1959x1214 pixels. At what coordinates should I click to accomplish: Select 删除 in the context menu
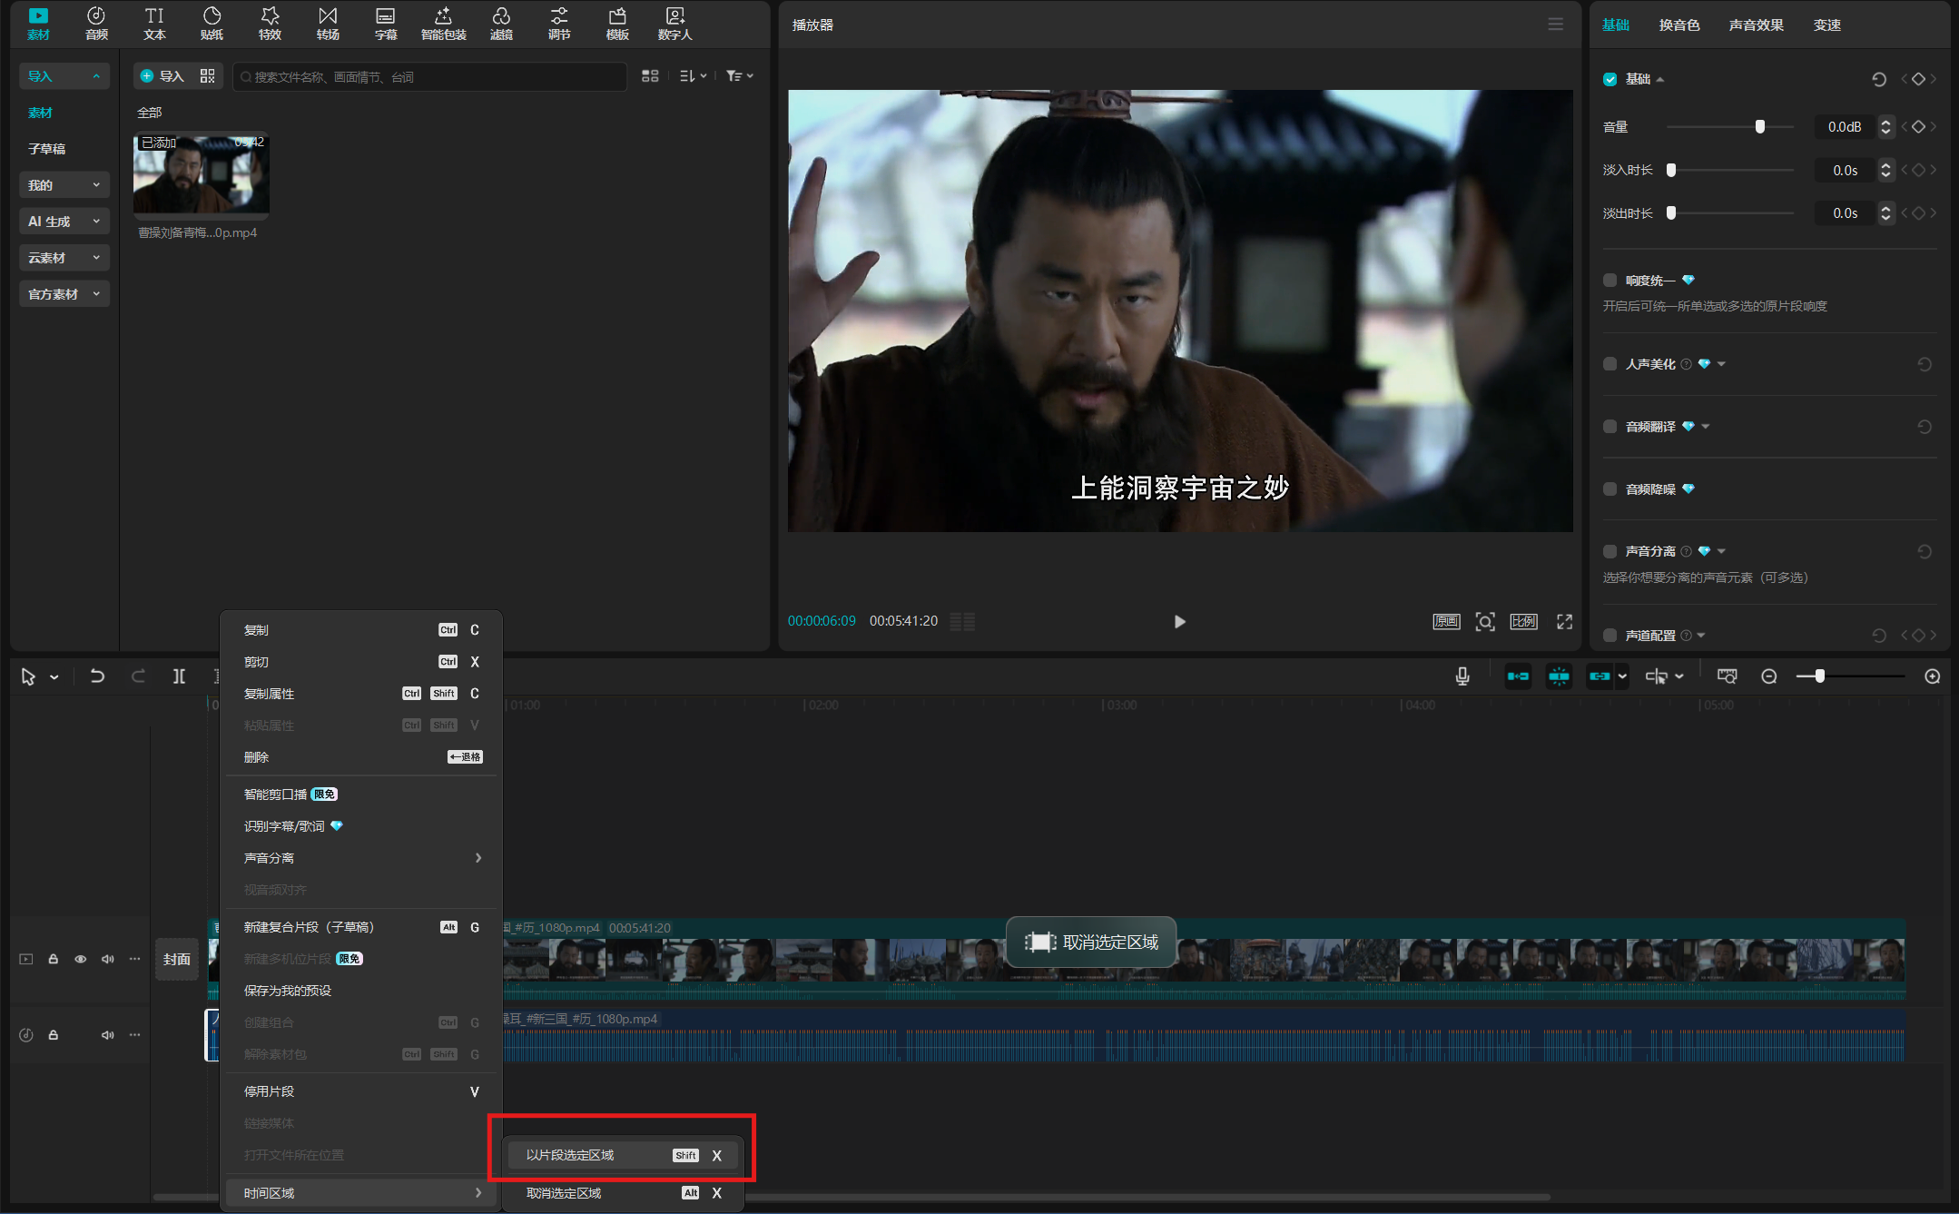pyautogui.click(x=361, y=757)
